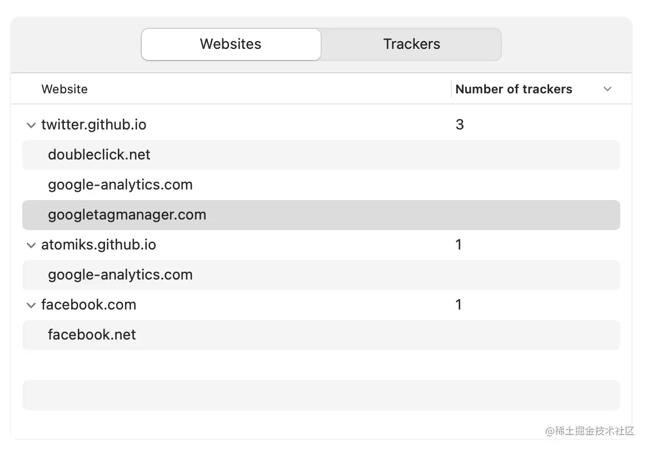This screenshot has height=449, width=647.
Task: Click the Number of trackers column header
Action: point(514,89)
